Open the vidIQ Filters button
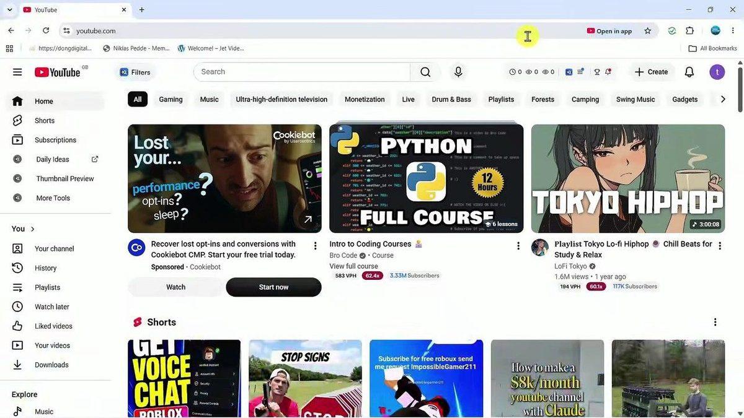This screenshot has height=418, width=744. click(135, 72)
